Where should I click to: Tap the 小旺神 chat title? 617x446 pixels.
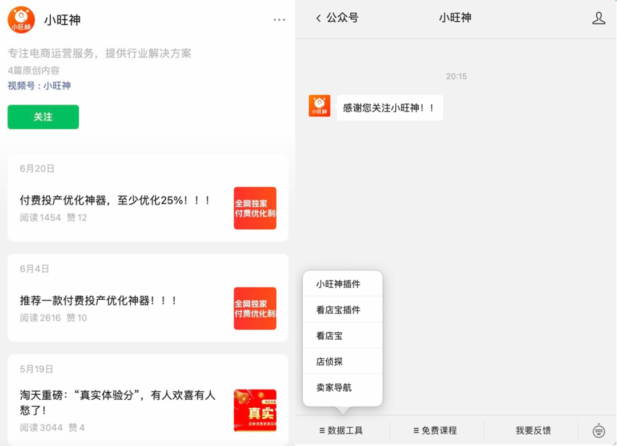point(455,18)
